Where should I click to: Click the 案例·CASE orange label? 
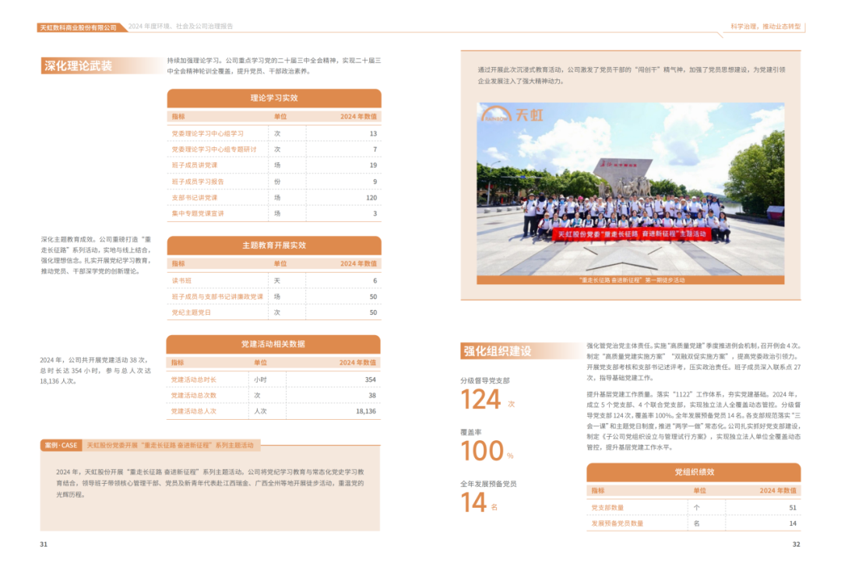click(61, 446)
